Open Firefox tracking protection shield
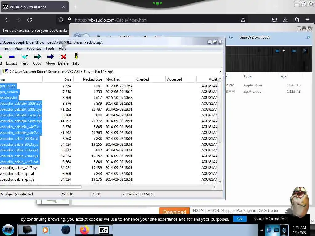The height and width of the screenshot is (236, 315). pyautogui.click(x=61, y=20)
